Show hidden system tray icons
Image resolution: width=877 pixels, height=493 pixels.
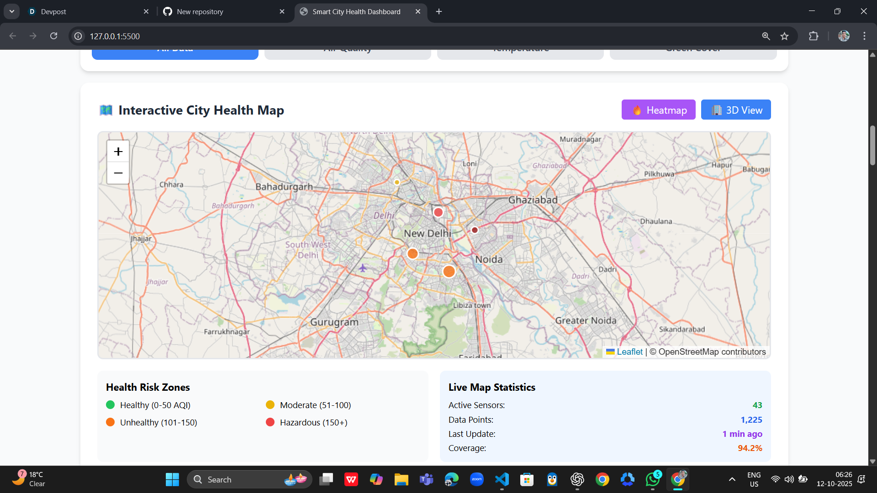click(x=732, y=479)
